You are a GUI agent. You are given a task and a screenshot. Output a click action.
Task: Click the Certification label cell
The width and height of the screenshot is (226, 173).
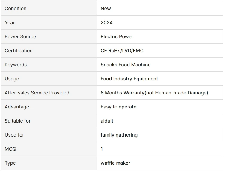pyautogui.click(x=19, y=50)
